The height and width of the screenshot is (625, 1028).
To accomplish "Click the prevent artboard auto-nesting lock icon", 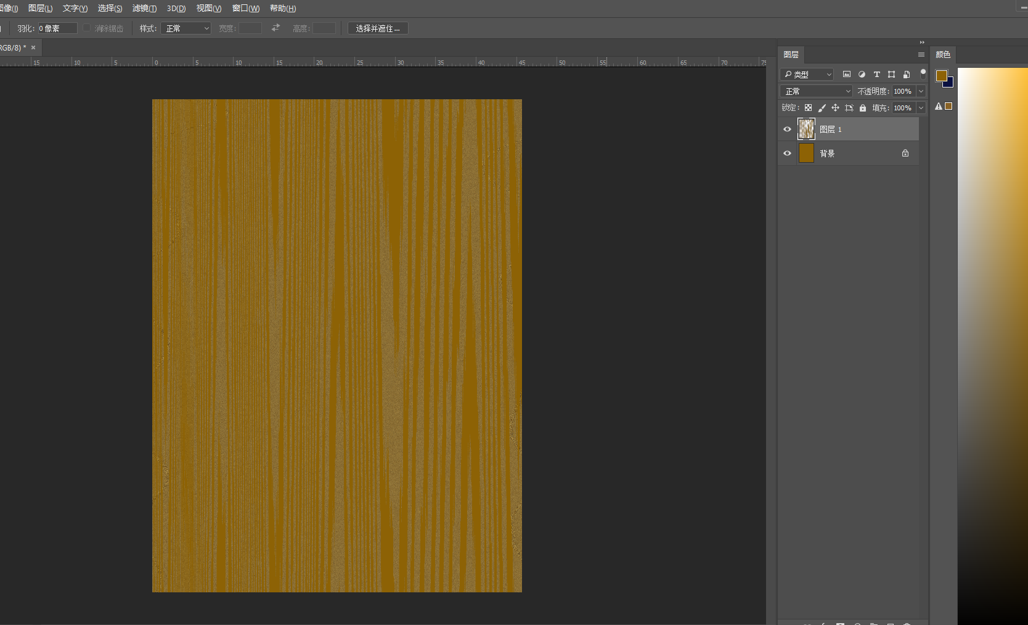I will click(849, 108).
